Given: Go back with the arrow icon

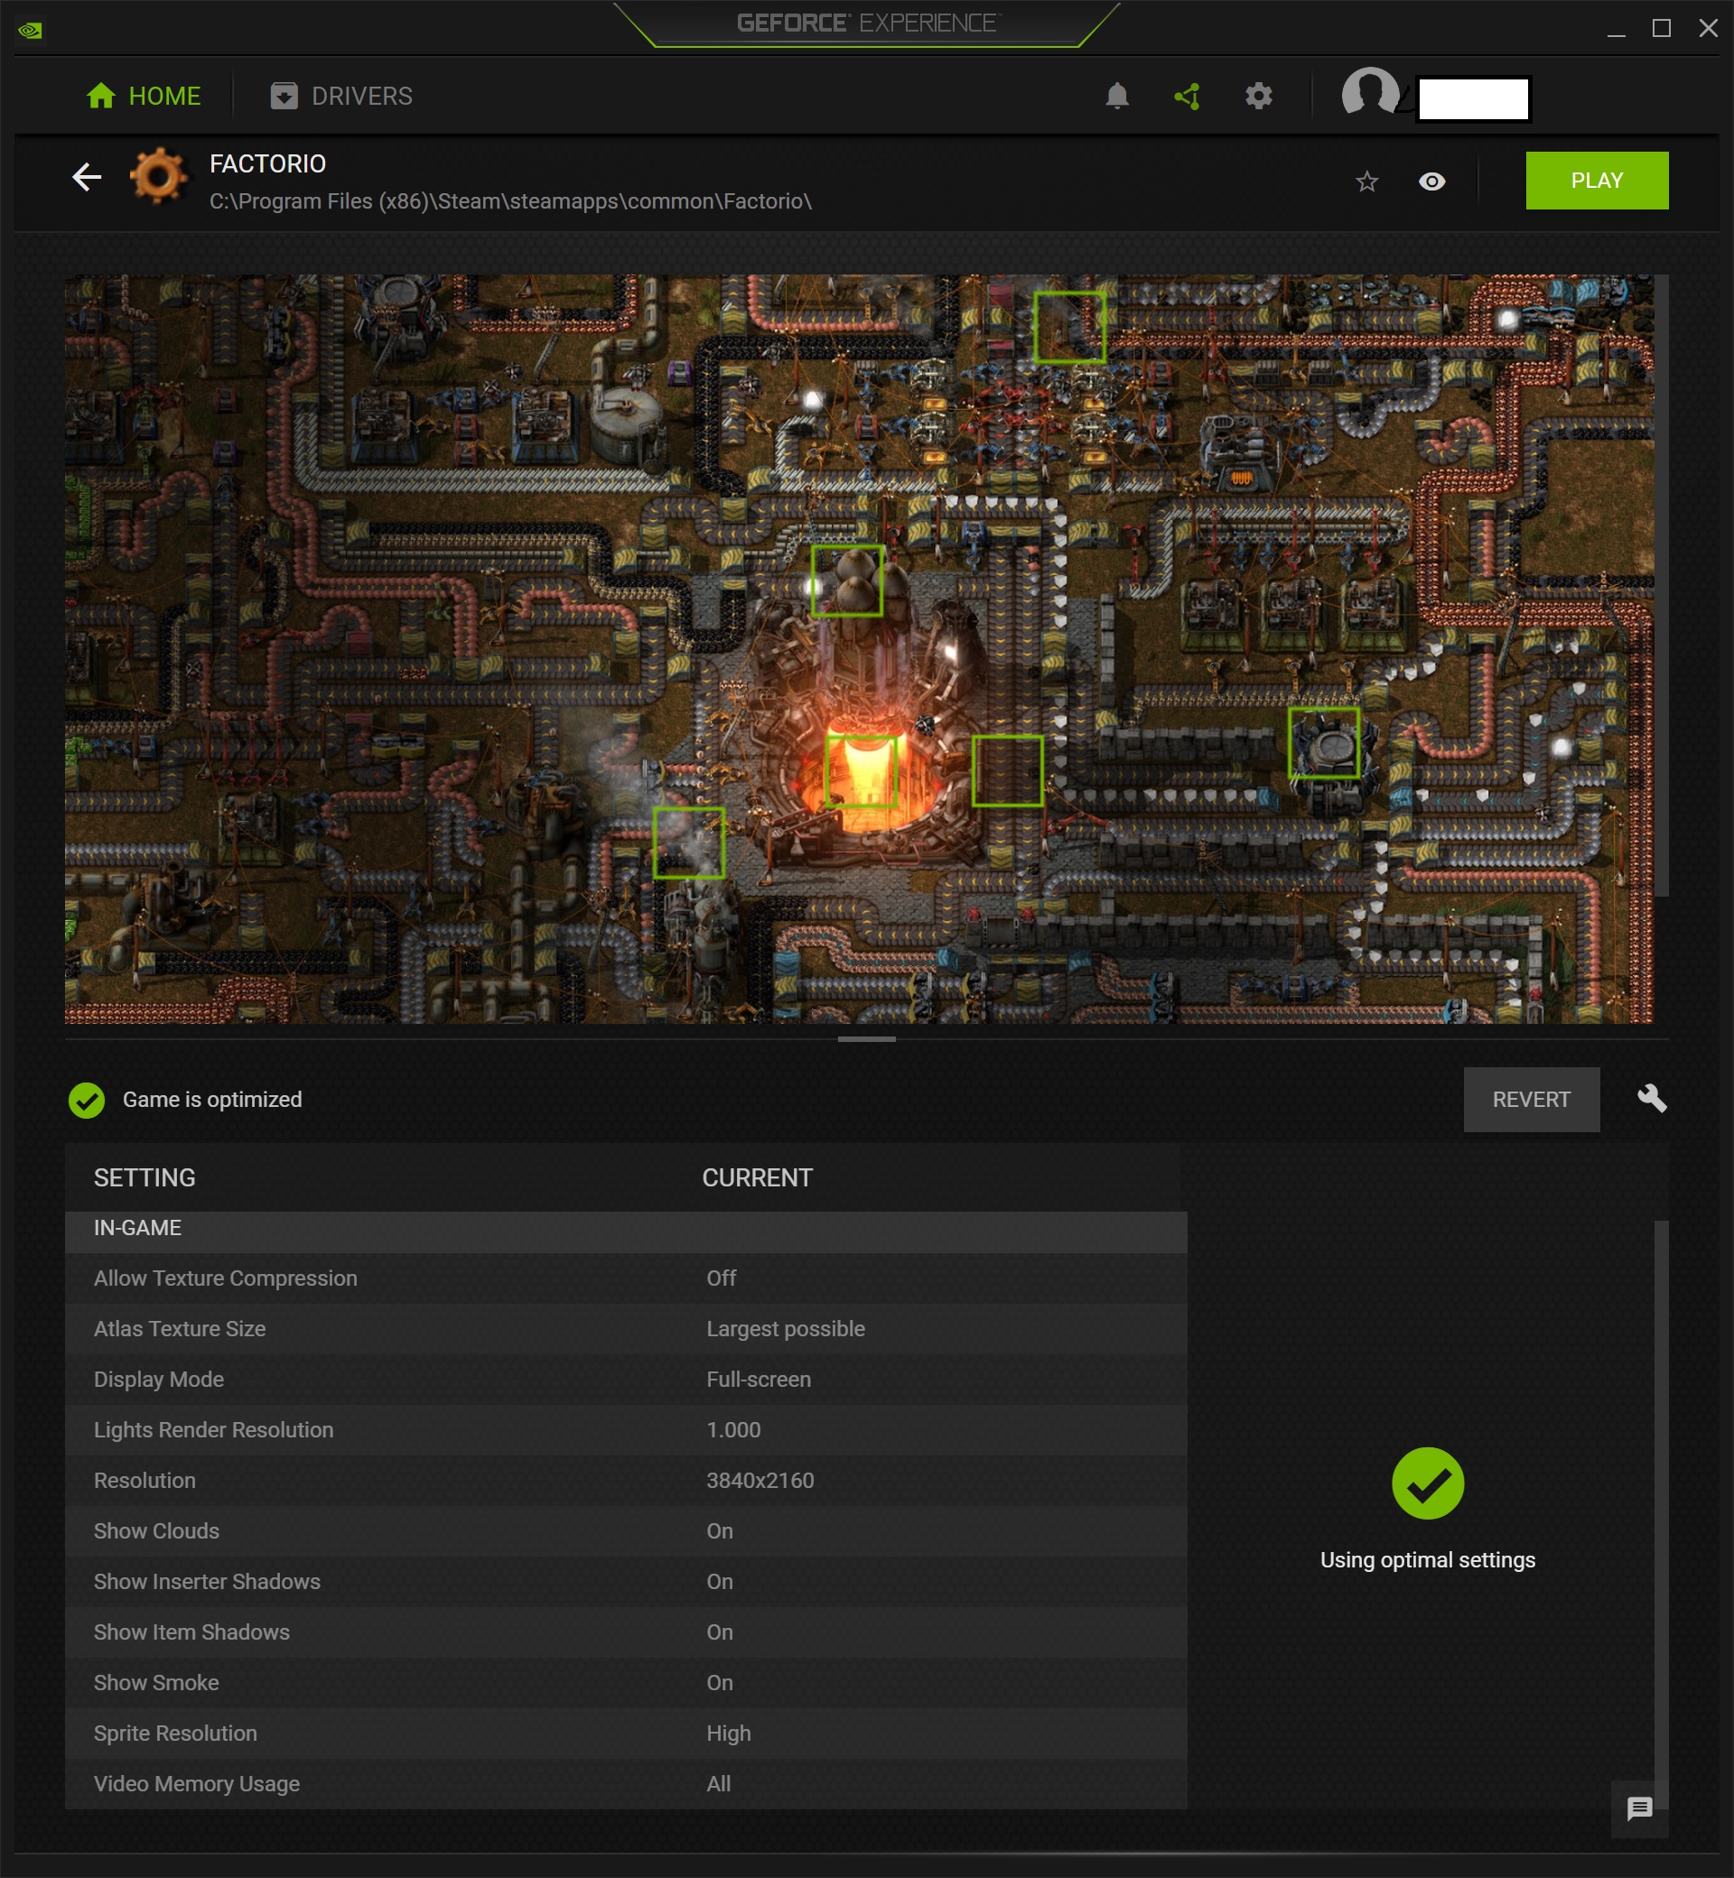Looking at the screenshot, I should (87, 176).
